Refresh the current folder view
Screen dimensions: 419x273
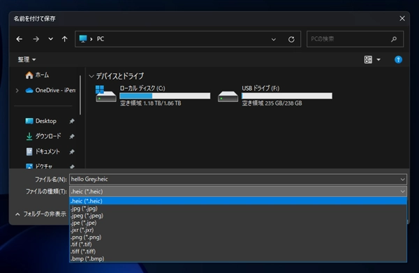pos(291,39)
